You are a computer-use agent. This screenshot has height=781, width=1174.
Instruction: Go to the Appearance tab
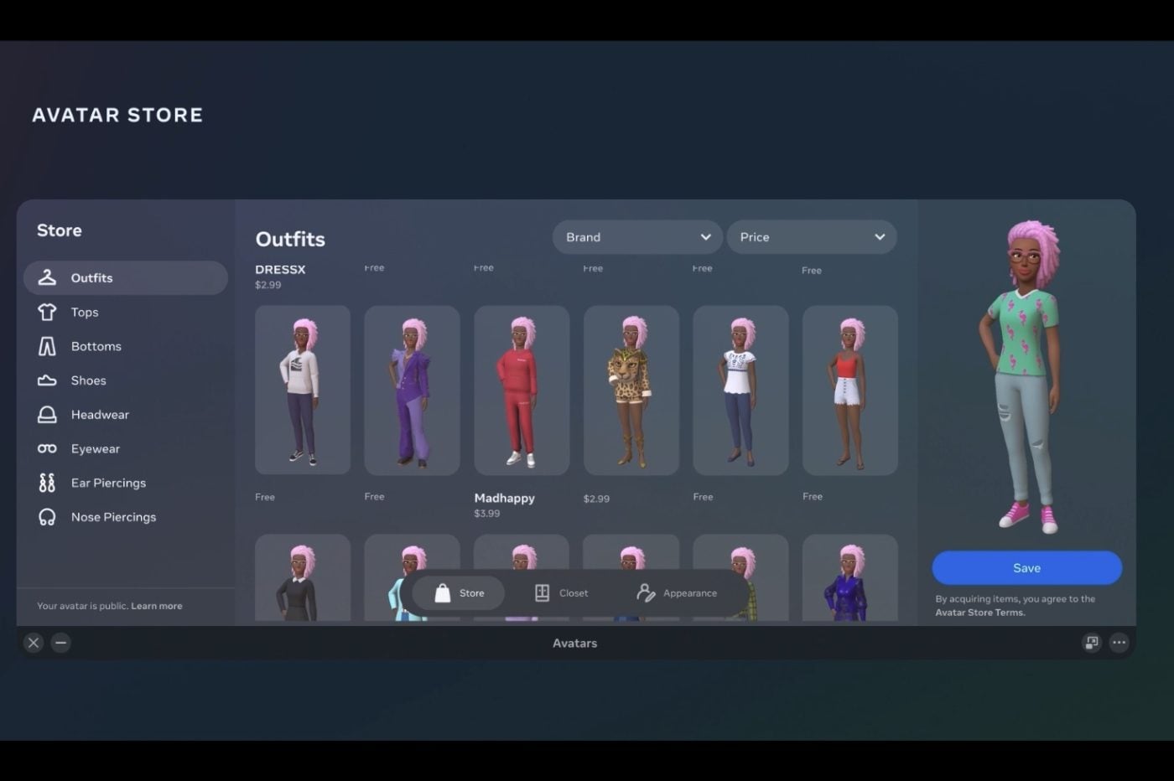(x=677, y=593)
